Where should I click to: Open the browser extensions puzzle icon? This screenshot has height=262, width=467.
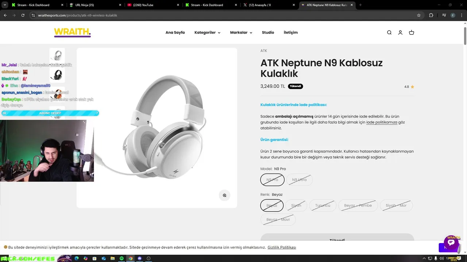click(431, 15)
